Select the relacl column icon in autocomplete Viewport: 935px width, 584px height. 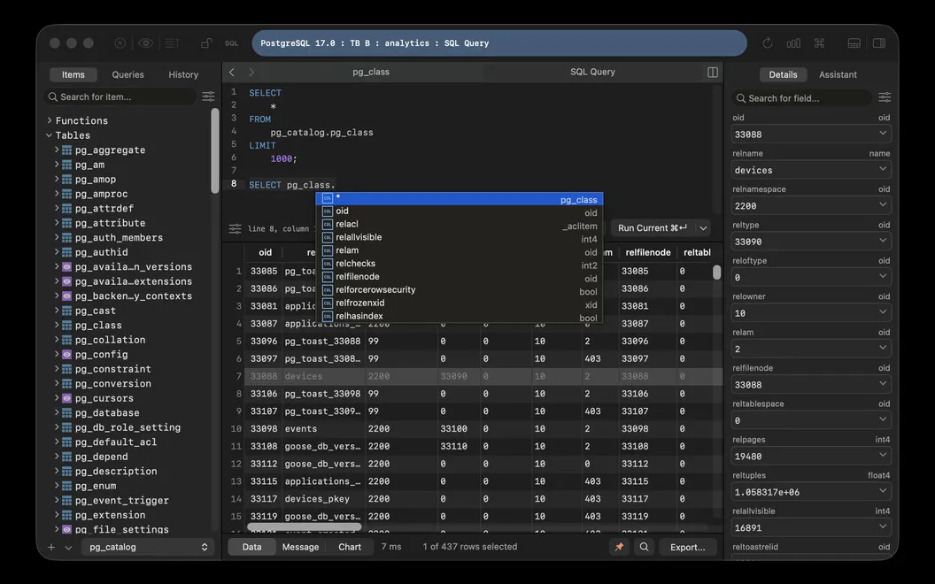pyautogui.click(x=328, y=224)
